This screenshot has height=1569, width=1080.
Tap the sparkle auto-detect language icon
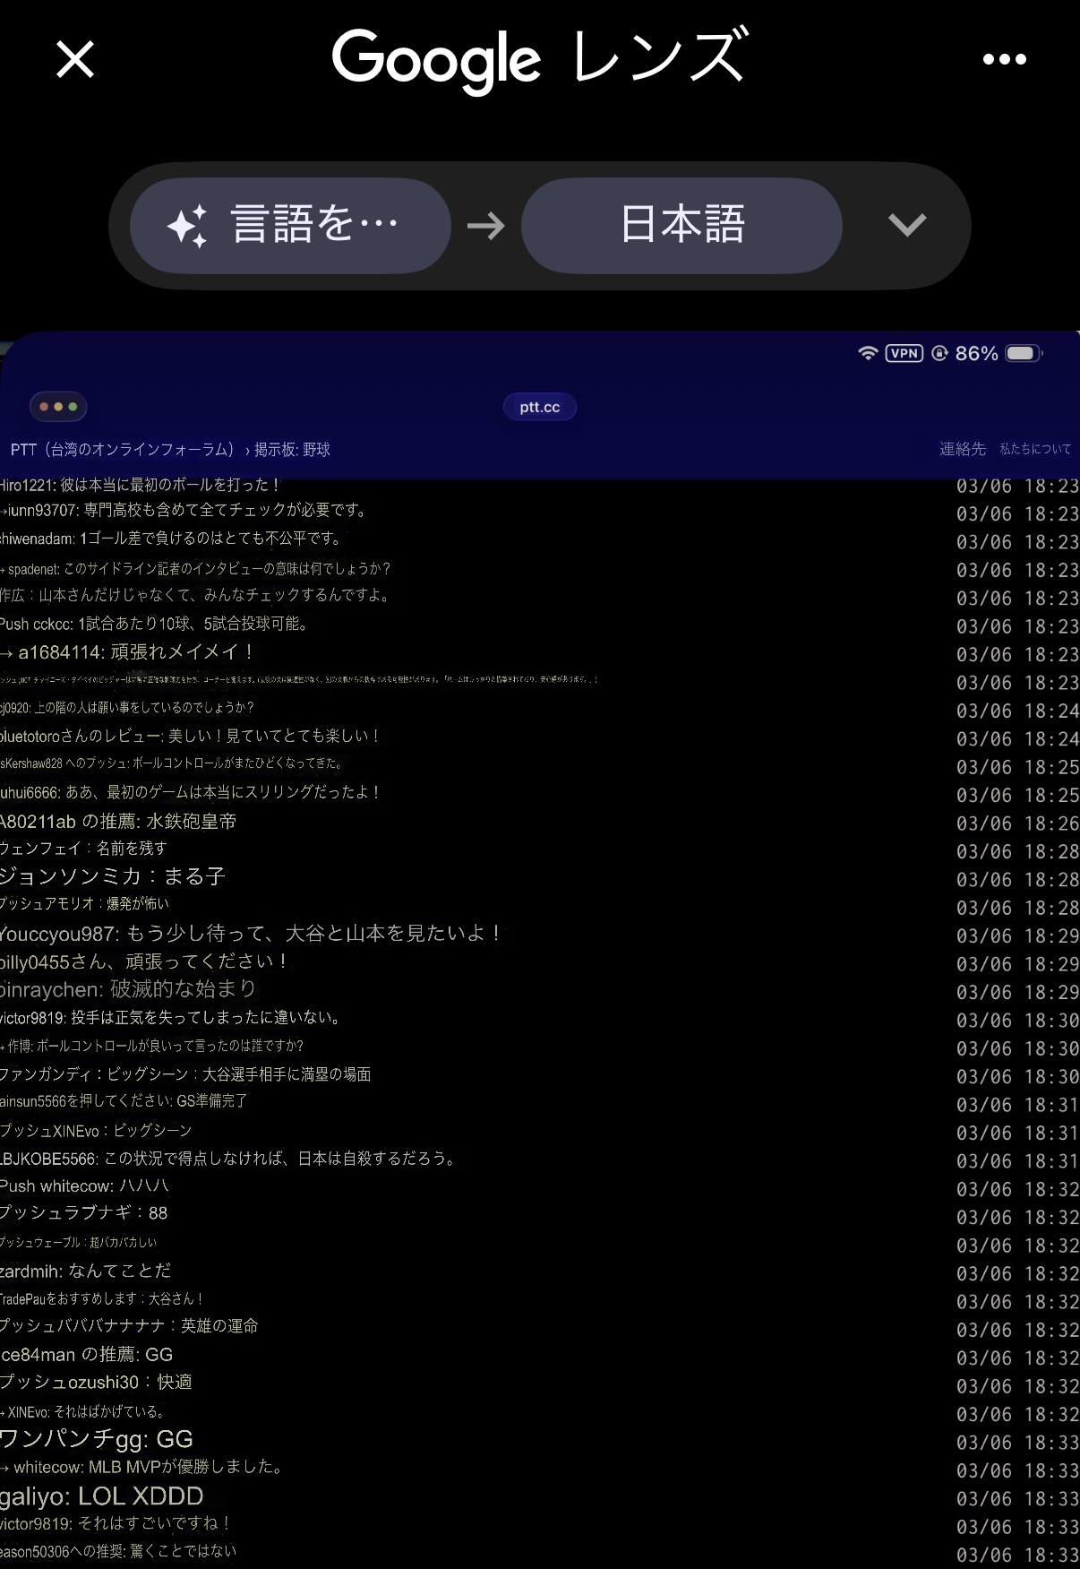point(187,226)
